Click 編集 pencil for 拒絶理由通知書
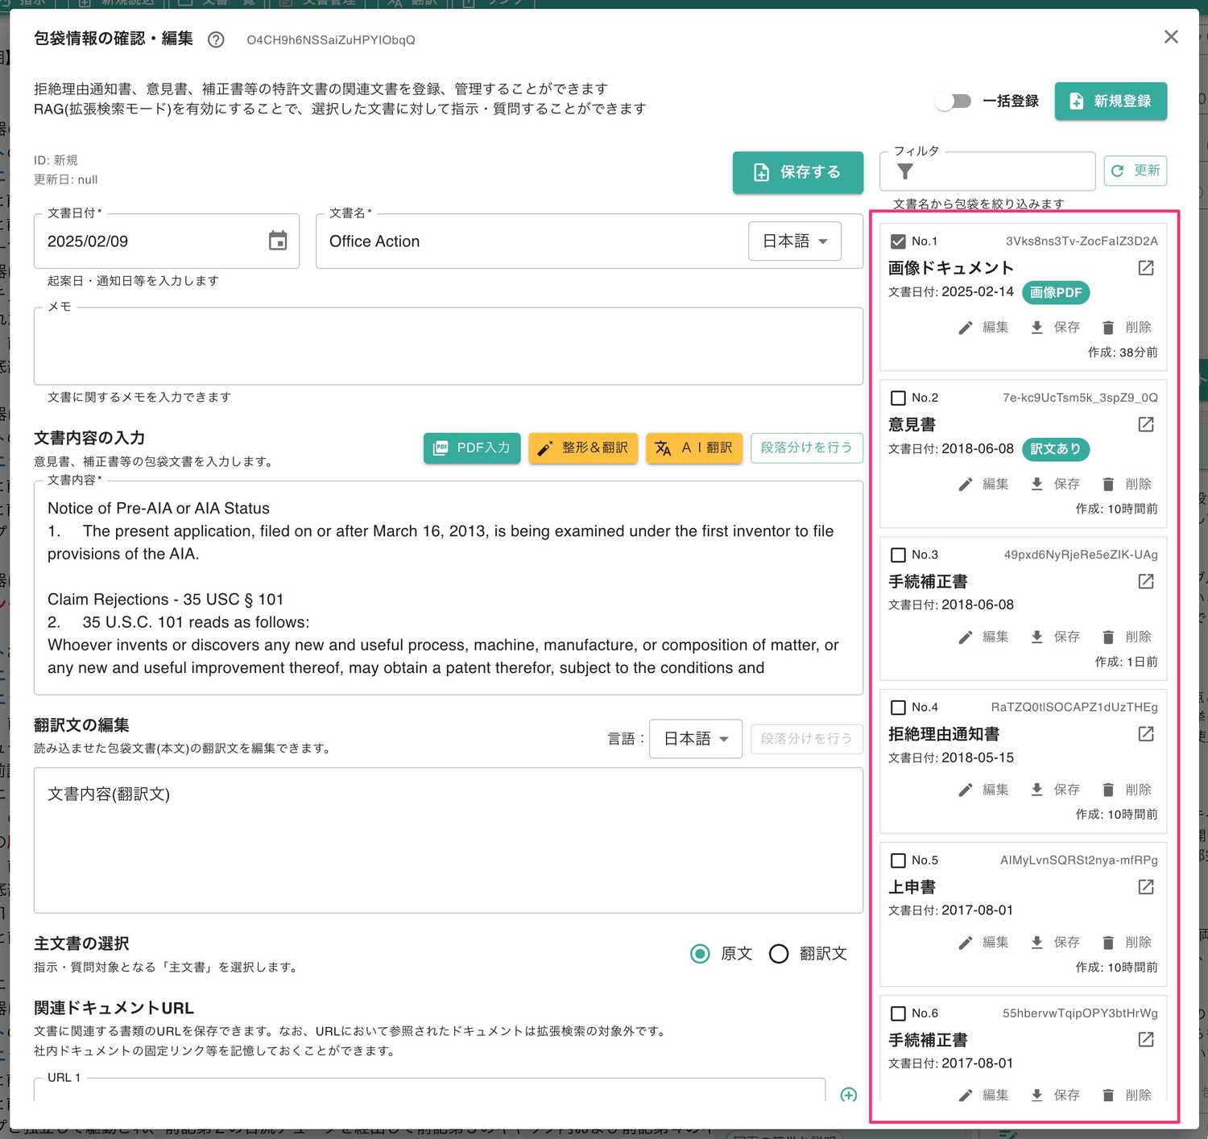Screen dimensions: 1208x1139 tap(983, 790)
